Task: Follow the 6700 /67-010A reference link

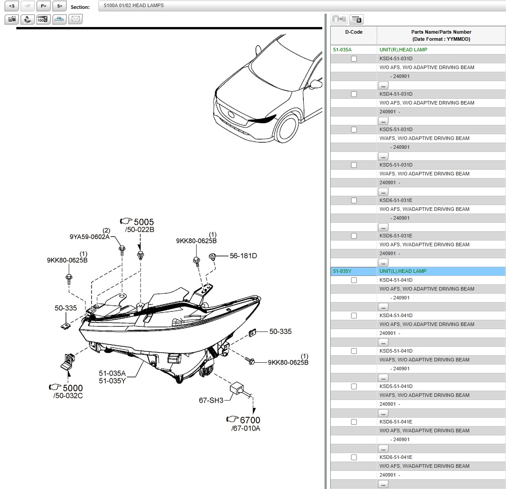Action: pos(244,423)
